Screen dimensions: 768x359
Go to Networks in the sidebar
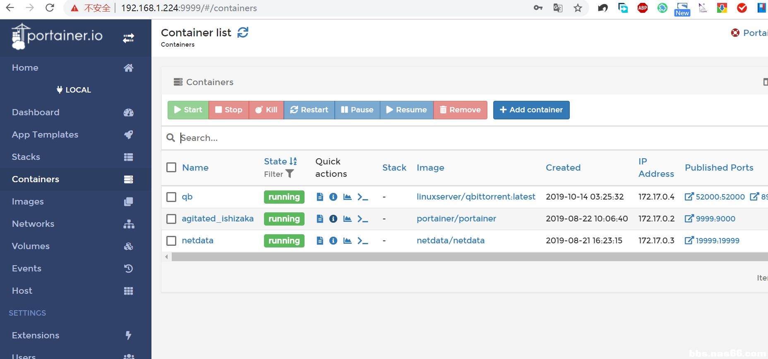click(76, 224)
